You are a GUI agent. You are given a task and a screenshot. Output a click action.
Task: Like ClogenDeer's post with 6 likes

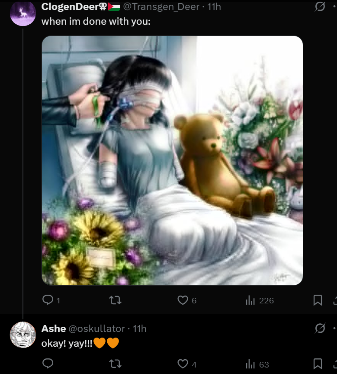click(x=187, y=300)
